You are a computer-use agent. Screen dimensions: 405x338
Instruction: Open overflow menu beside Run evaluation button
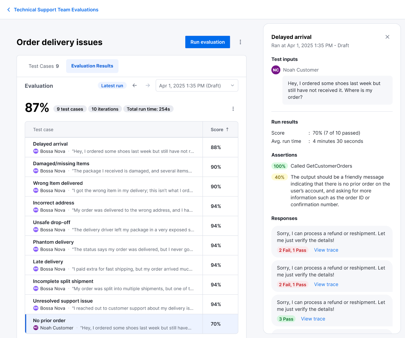(240, 42)
